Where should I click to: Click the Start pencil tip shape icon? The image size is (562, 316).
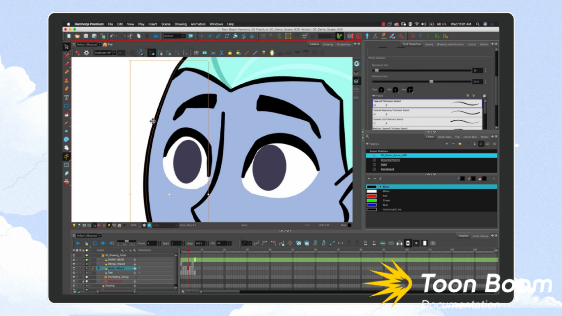[x=382, y=90]
